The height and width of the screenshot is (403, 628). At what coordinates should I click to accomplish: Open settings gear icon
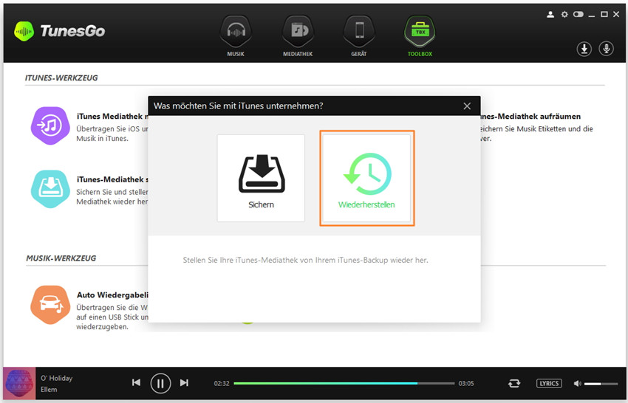tap(564, 15)
